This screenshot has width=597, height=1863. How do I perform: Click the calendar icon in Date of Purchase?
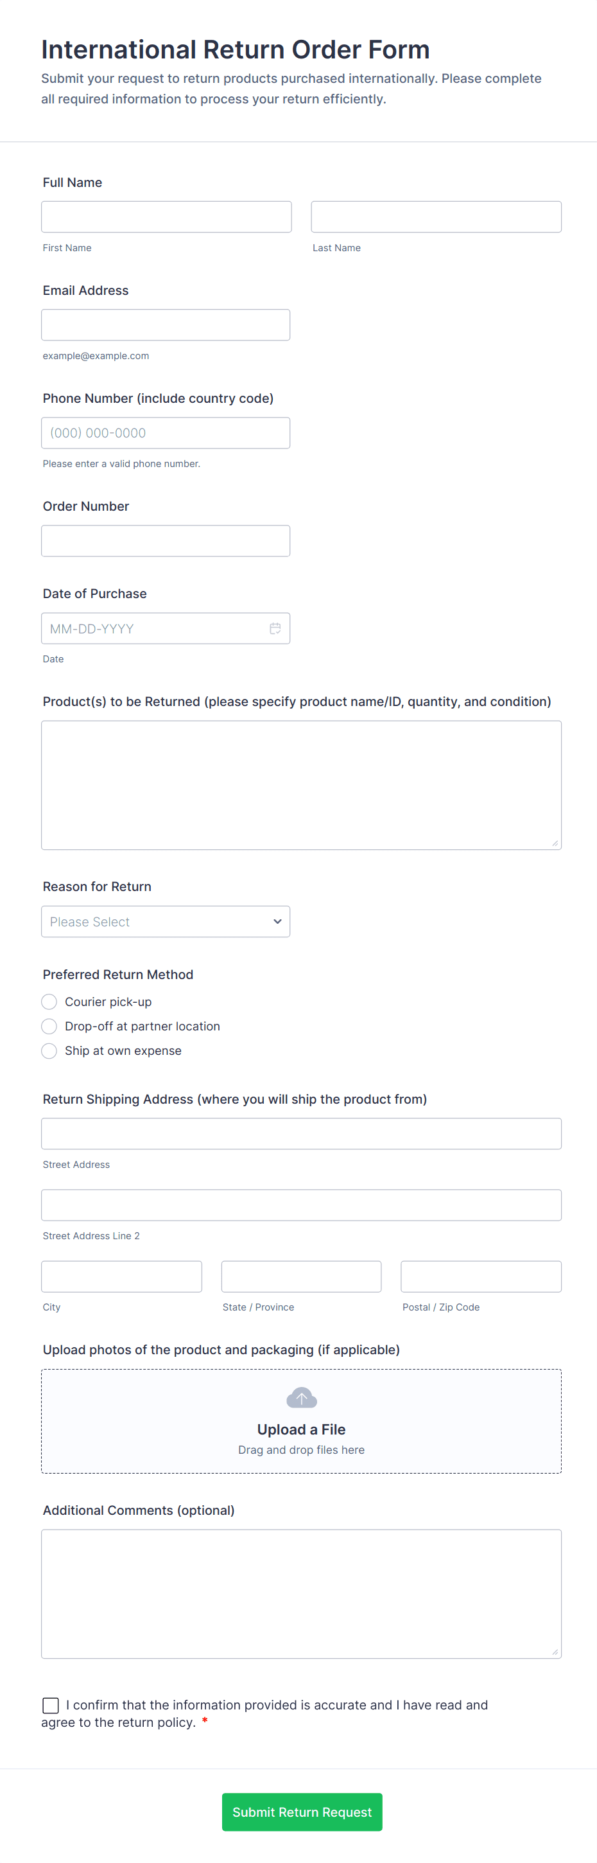[x=275, y=628]
